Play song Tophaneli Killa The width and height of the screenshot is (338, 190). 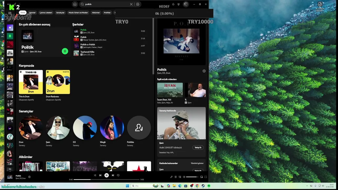coord(109,53)
